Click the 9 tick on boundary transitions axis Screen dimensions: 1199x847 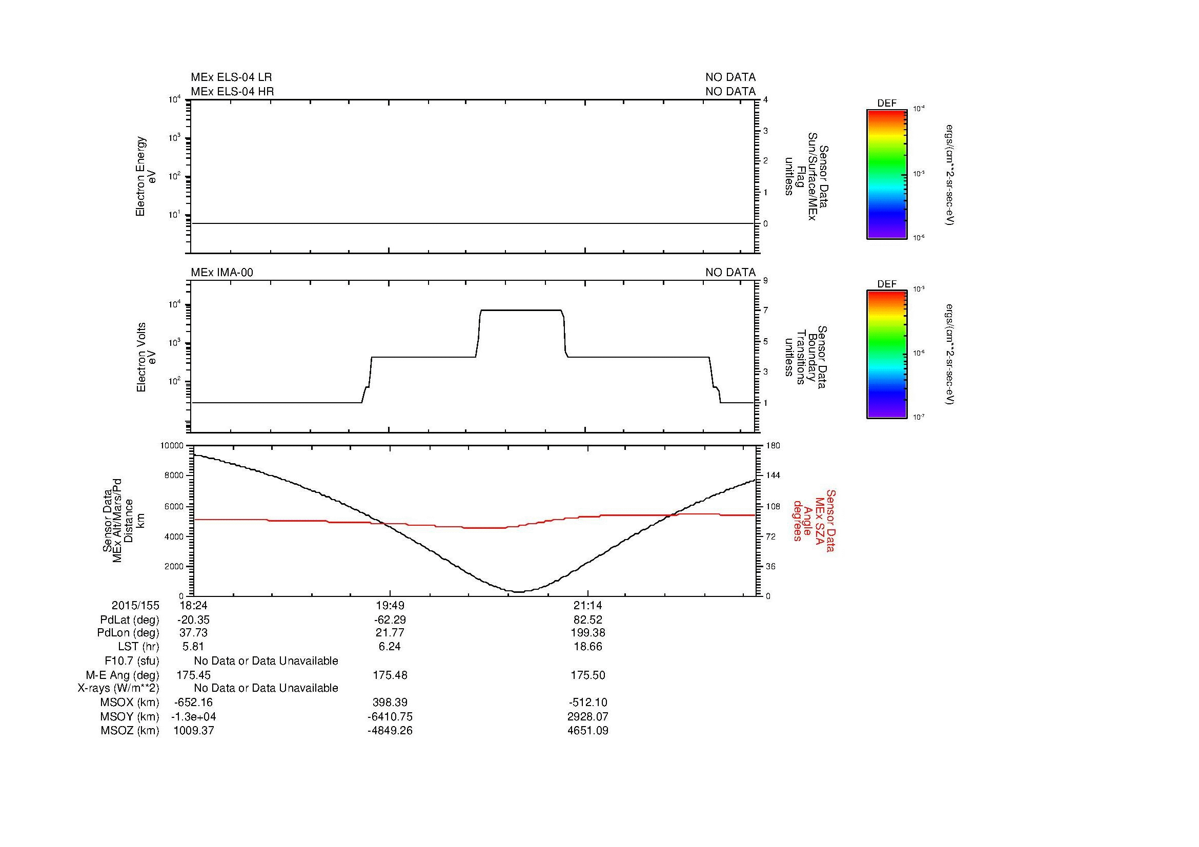pos(765,281)
